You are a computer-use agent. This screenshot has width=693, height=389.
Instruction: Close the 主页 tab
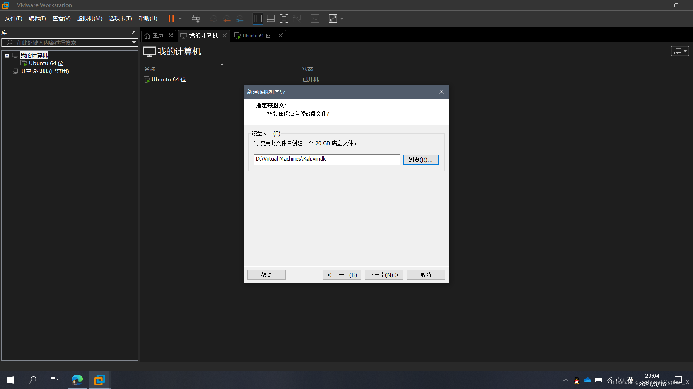coord(171,36)
